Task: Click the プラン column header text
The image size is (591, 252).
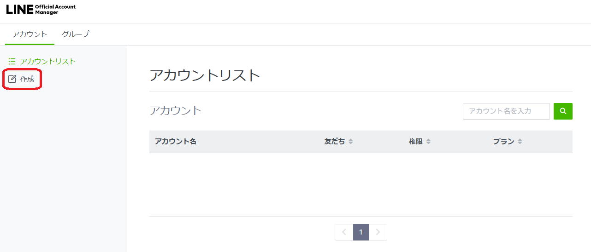Action: pos(503,142)
